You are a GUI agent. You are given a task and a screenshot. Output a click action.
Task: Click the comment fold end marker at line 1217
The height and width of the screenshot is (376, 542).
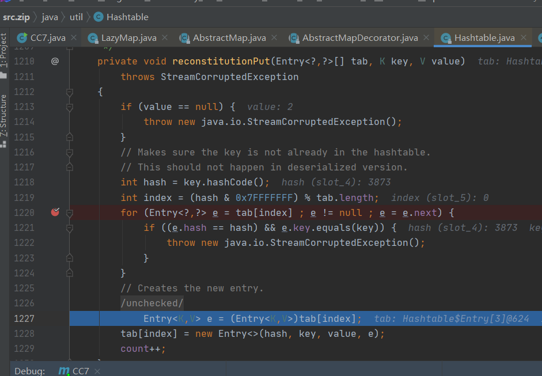[x=70, y=167]
